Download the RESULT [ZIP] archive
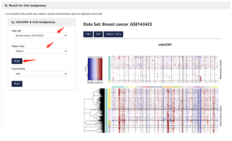232x141 pixels. click(113, 34)
